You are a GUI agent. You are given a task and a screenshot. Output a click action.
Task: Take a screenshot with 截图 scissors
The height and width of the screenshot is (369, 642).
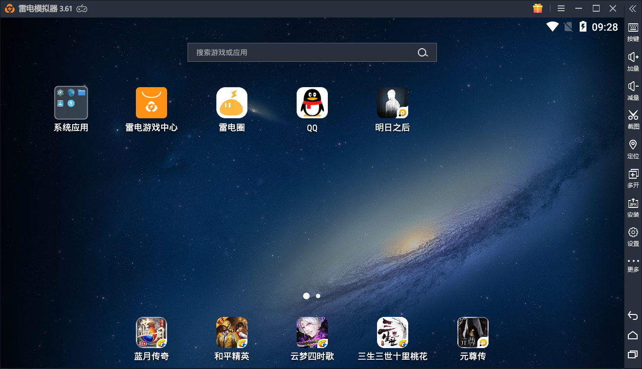(633, 119)
